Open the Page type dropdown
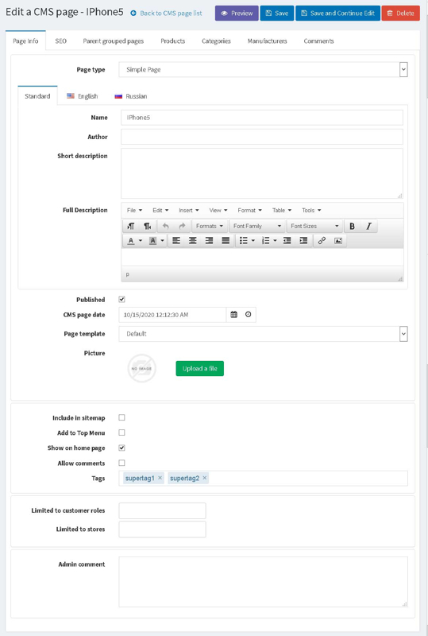Screen dimensions: 428x636 click(263, 69)
